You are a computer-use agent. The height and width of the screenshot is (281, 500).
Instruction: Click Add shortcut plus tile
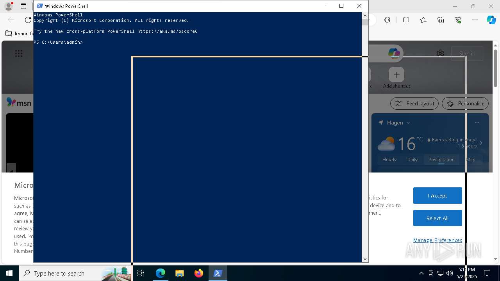pyautogui.click(x=396, y=75)
